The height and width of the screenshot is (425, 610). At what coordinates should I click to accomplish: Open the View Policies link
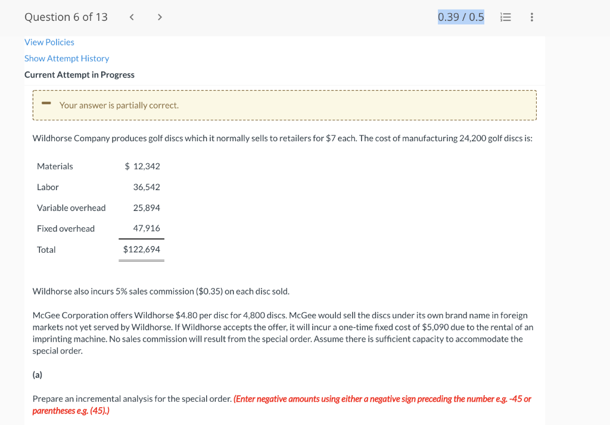[x=49, y=42]
